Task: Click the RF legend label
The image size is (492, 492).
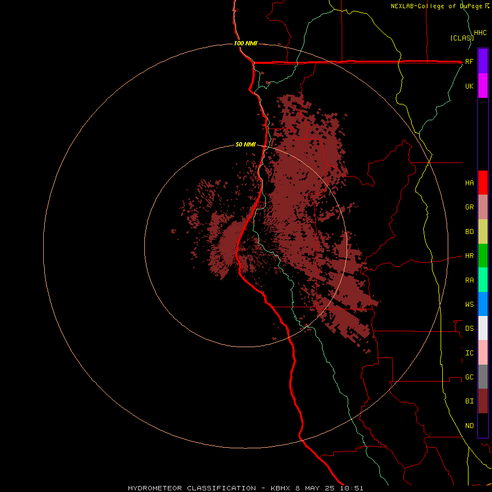Action: pyautogui.click(x=470, y=61)
